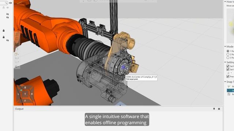Screen dimensions: 234x131
Task: Click highlighted teal snap type button
Action: coord(230,91)
